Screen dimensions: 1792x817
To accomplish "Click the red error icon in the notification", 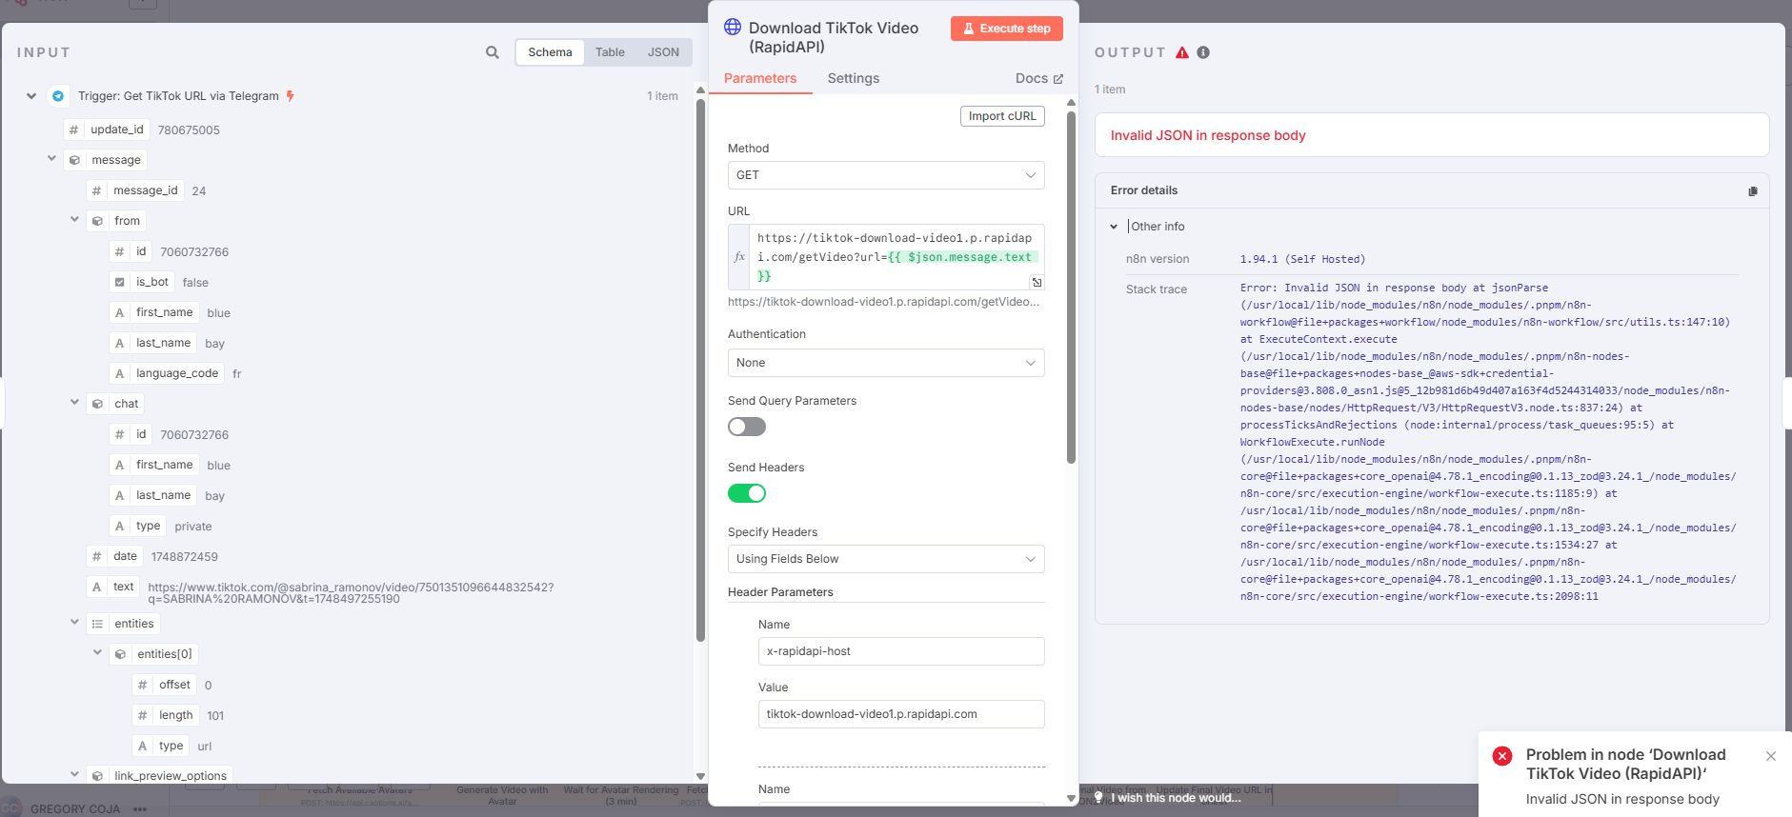I will coord(1502,756).
